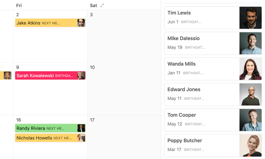
Task: Select Randy Riviera green calendar event
Action: point(44,128)
